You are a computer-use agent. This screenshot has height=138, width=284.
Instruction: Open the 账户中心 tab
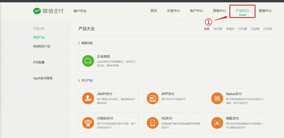click(x=196, y=11)
